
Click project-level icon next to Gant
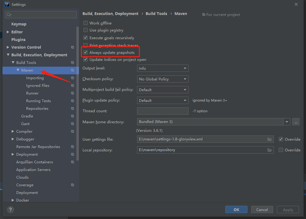(73, 124)
